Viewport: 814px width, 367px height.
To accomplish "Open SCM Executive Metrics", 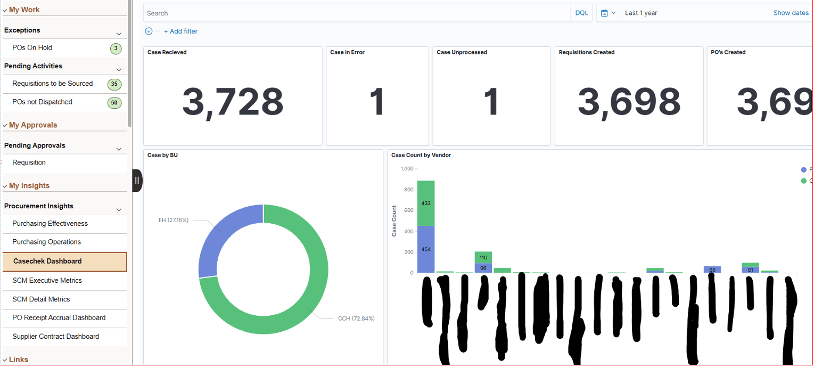I will (47, 281).
